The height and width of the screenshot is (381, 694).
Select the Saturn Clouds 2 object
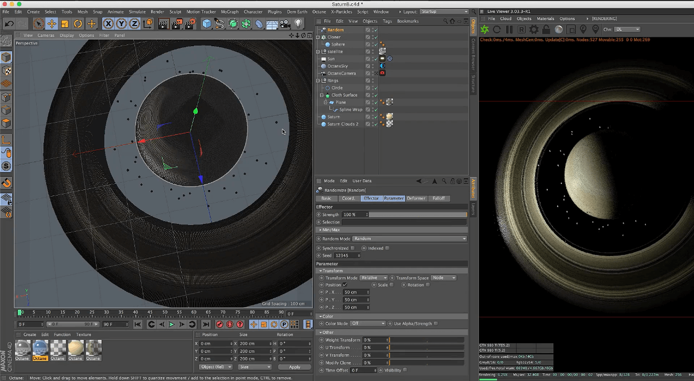point(342,124)
